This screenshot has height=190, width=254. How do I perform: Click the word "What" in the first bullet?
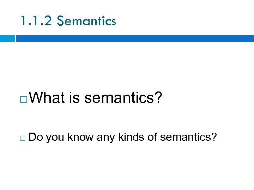point(47,99)
